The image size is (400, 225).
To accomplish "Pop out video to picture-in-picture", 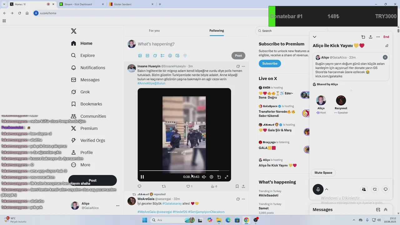I will pos(219,177).
